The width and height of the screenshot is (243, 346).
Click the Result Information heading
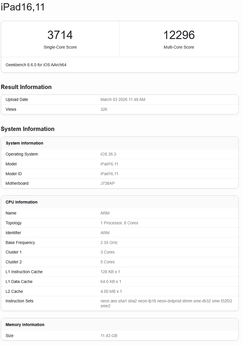[x=26, y=87]
